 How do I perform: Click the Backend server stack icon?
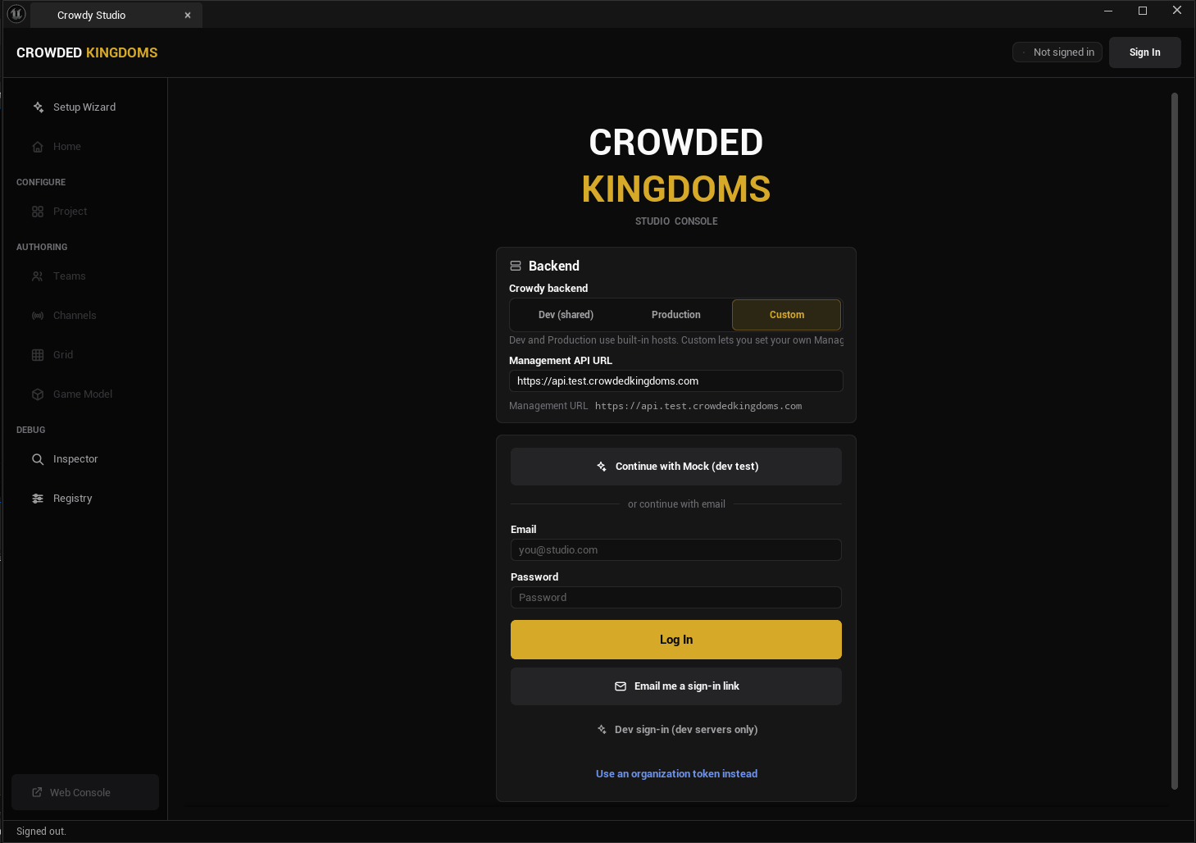coord(516,266)
